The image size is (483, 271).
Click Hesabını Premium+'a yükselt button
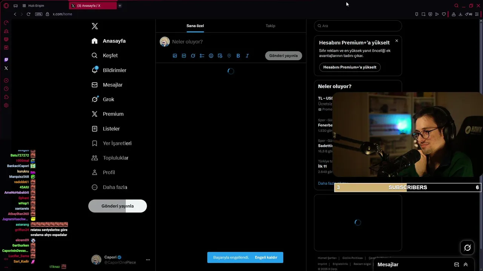[x=350, y=67]
